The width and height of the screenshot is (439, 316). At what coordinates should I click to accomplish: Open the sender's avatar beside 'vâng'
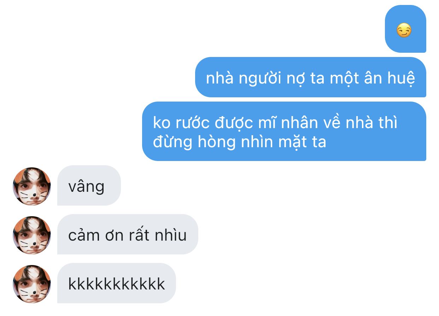pyautogui.click(x=32, y=186)
